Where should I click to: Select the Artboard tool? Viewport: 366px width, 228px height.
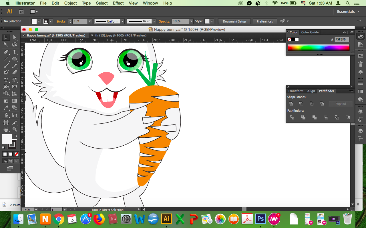[6, 123]
